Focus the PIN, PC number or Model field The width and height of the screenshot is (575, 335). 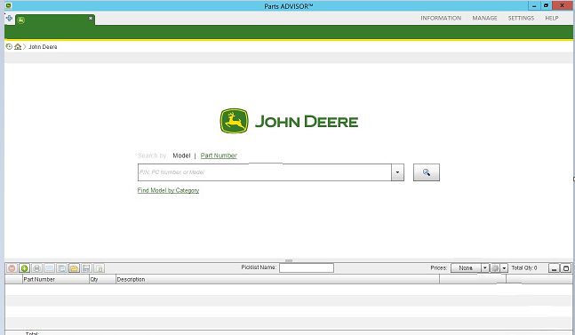265,172
